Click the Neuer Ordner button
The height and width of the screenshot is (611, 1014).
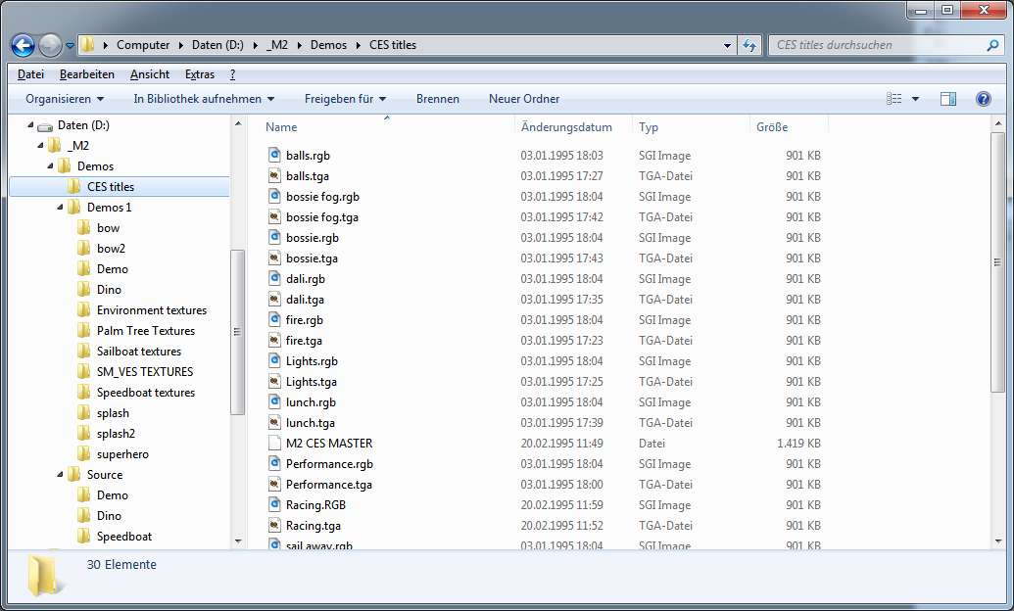[524, 99]
